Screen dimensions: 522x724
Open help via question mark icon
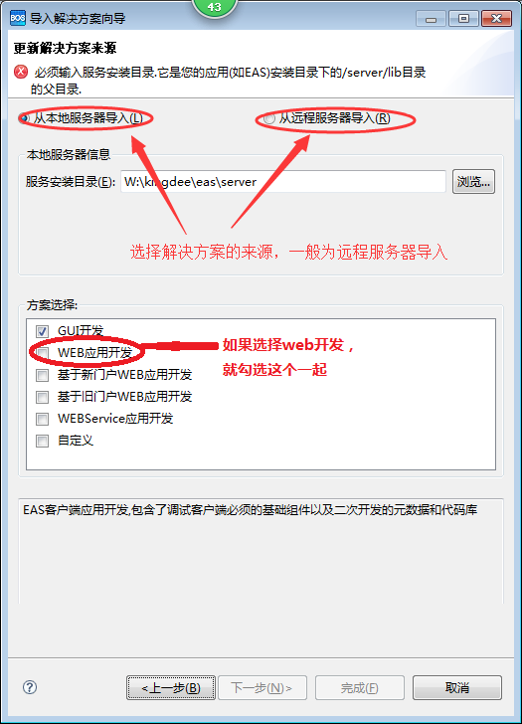(30, 687)
